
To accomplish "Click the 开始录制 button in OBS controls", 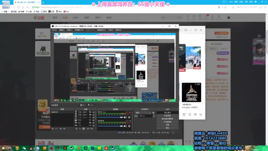I will click(167, 116).
